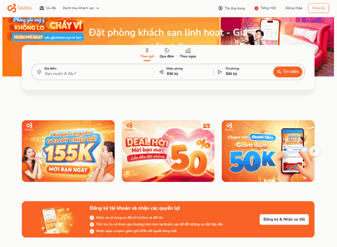Click the Go2Joy logo icon

point(12,8)
